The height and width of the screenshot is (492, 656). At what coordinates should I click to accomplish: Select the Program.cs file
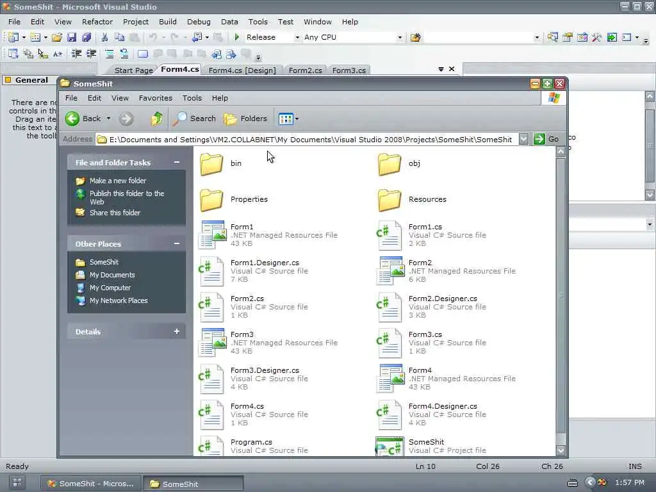[x=254, y=446]
